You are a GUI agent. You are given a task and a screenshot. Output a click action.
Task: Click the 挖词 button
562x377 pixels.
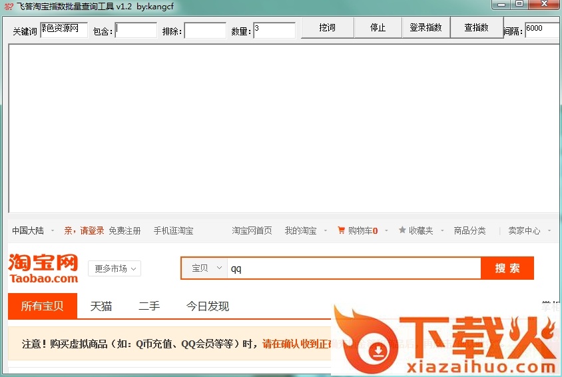tap(327, 27)
